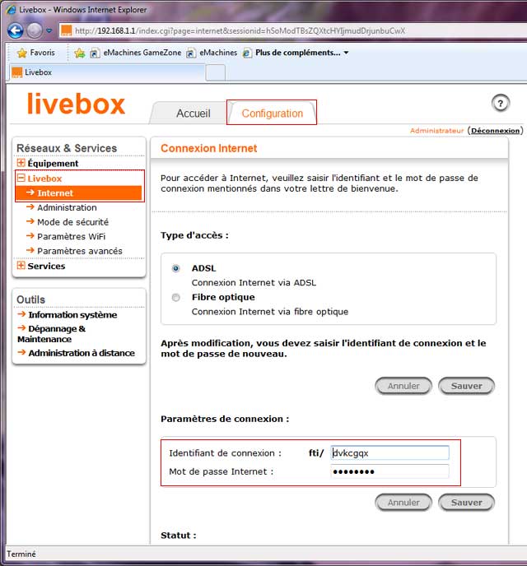Click the Administrateur user label
The image size is (527, 566).
436,131
